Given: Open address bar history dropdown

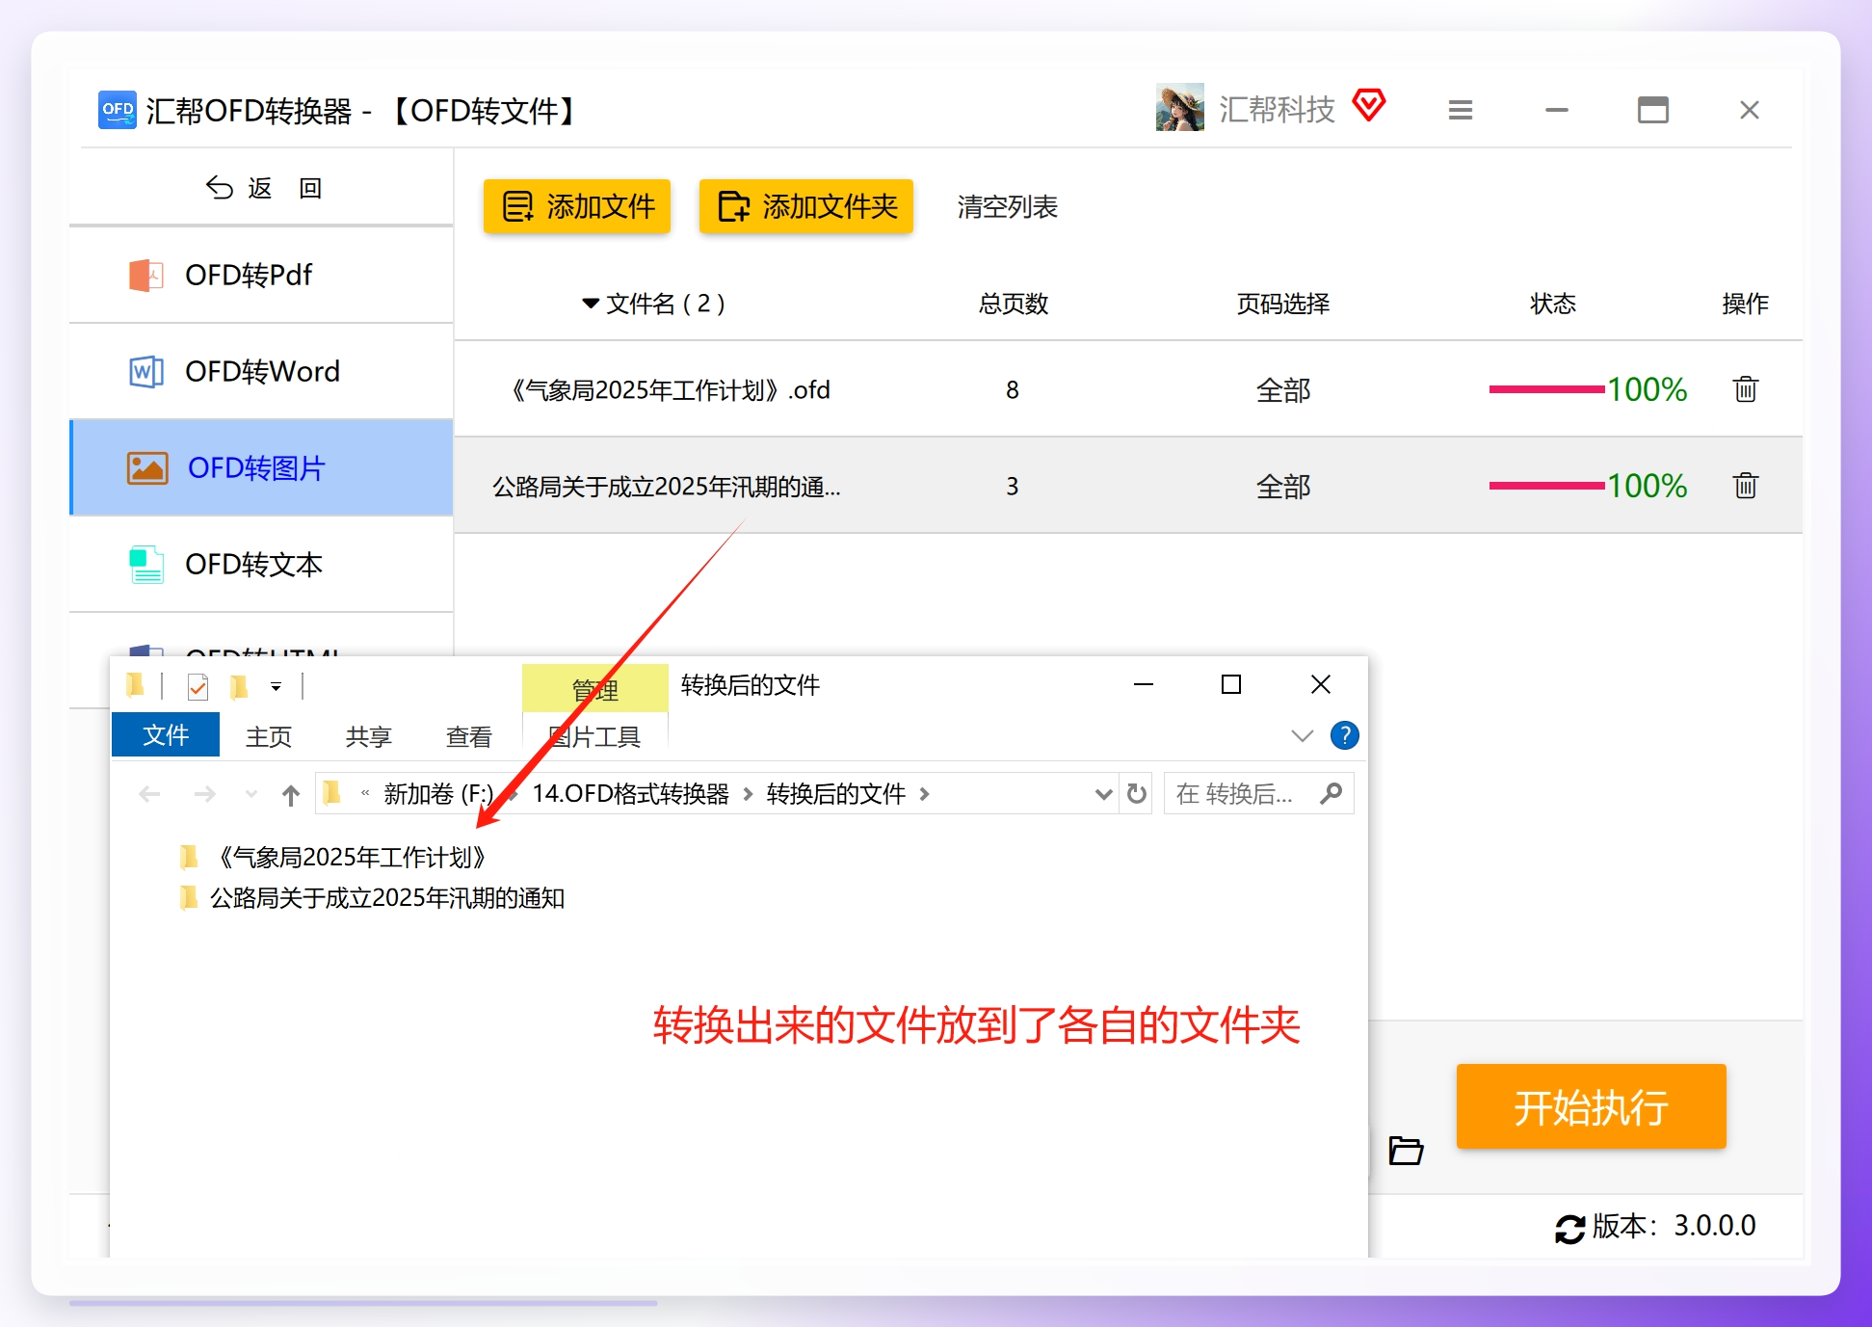Looking at the screenshot, I should pos(1104,794).
